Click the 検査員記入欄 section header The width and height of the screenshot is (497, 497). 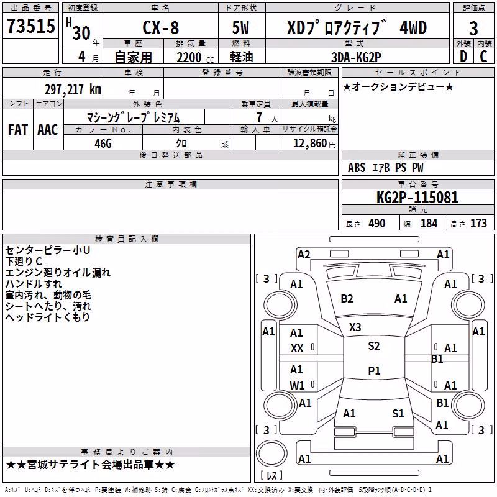127,239
